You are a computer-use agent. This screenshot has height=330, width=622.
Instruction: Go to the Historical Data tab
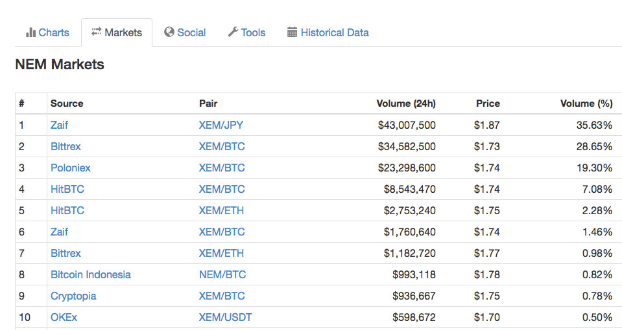[328, 32]
